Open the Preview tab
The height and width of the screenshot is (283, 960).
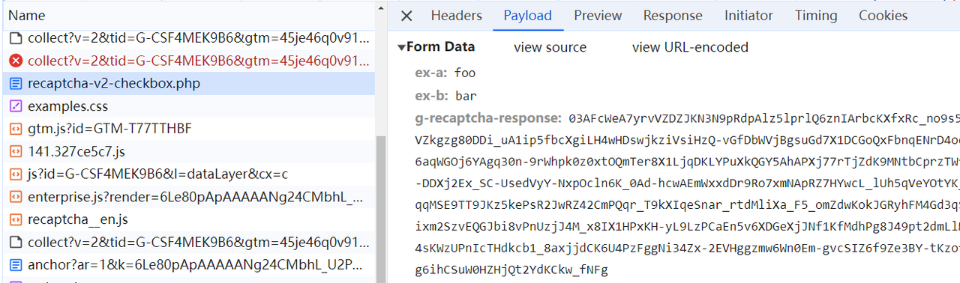point(598,16)
